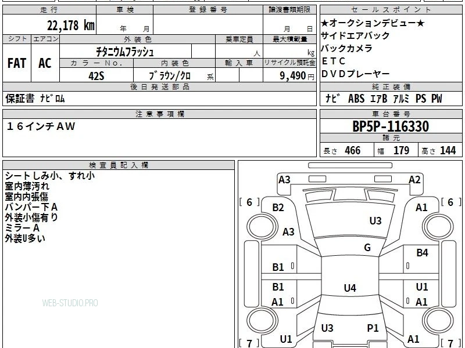Click the height value 144
Viewport: 465px width, 348px height.
pyautogui.click(x=448, y=150)
